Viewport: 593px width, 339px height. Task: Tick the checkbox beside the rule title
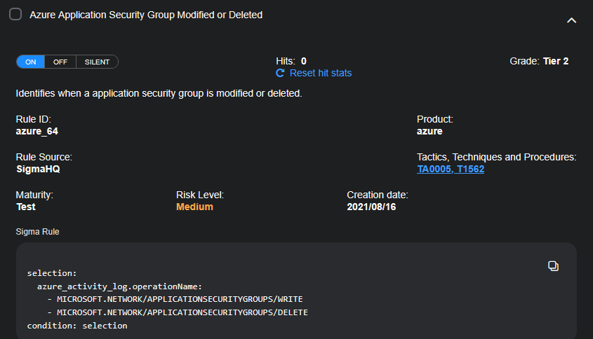click(15, 15)
